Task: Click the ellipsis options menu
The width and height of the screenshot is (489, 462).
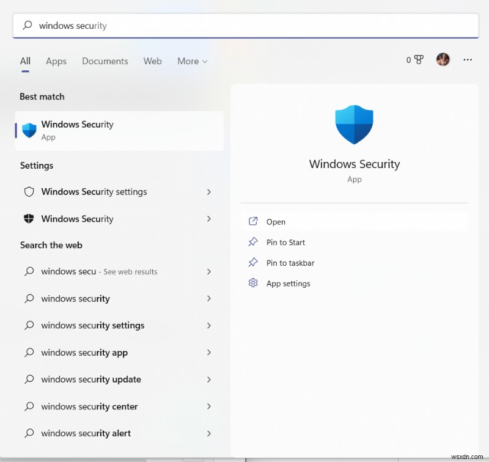Action: coord(468,60)
